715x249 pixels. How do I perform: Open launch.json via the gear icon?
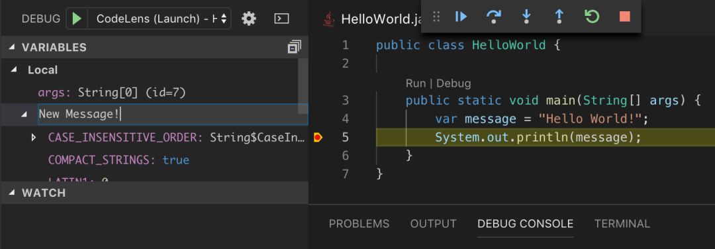248,19
